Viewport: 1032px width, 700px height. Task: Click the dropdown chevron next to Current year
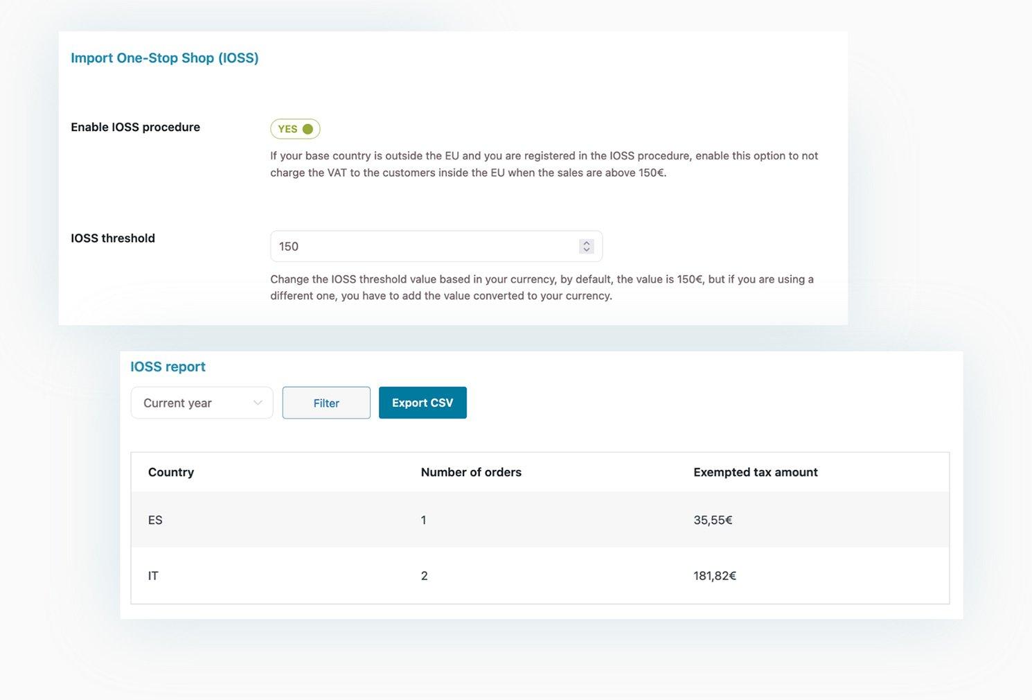coord(258,403)
